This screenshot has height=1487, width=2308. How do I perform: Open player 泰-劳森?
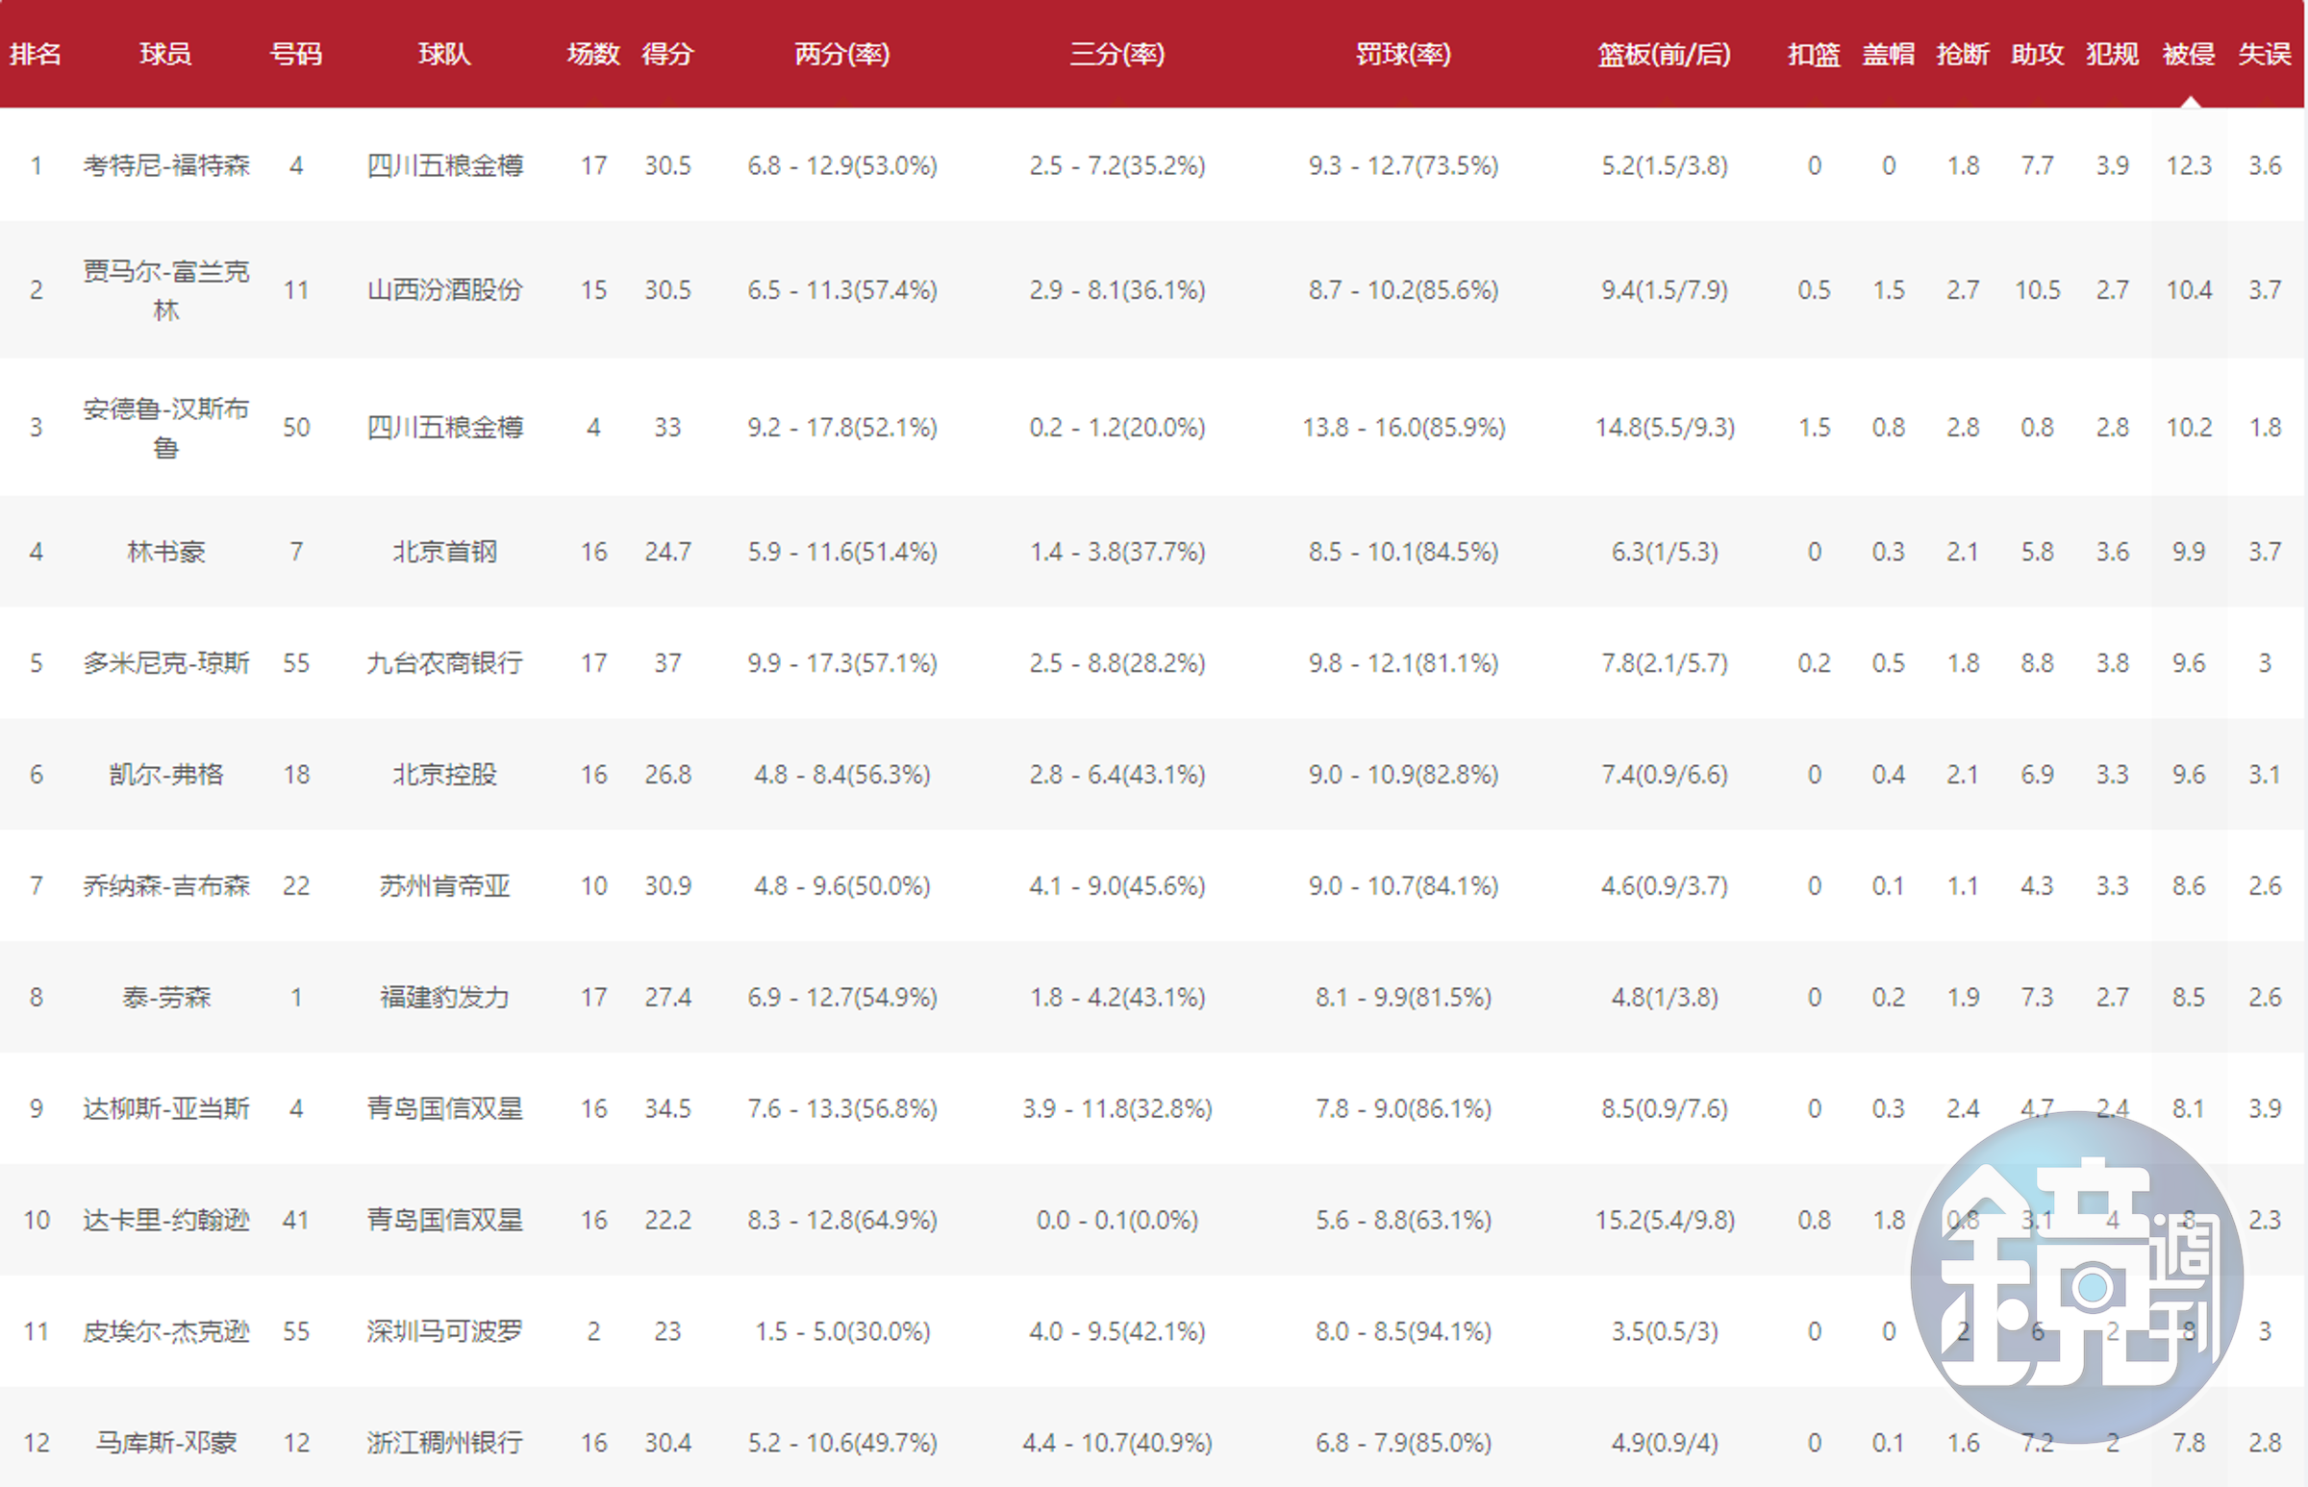pyautogui.click(x=166, y=997)
